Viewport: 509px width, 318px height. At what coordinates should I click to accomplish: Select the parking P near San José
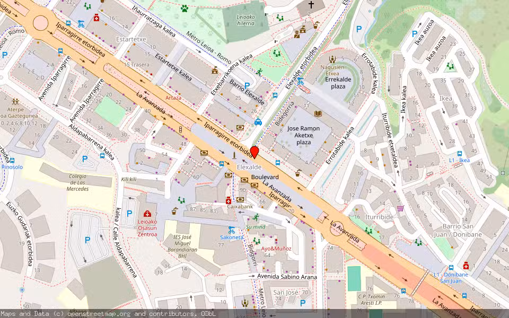tap(303, 303)
